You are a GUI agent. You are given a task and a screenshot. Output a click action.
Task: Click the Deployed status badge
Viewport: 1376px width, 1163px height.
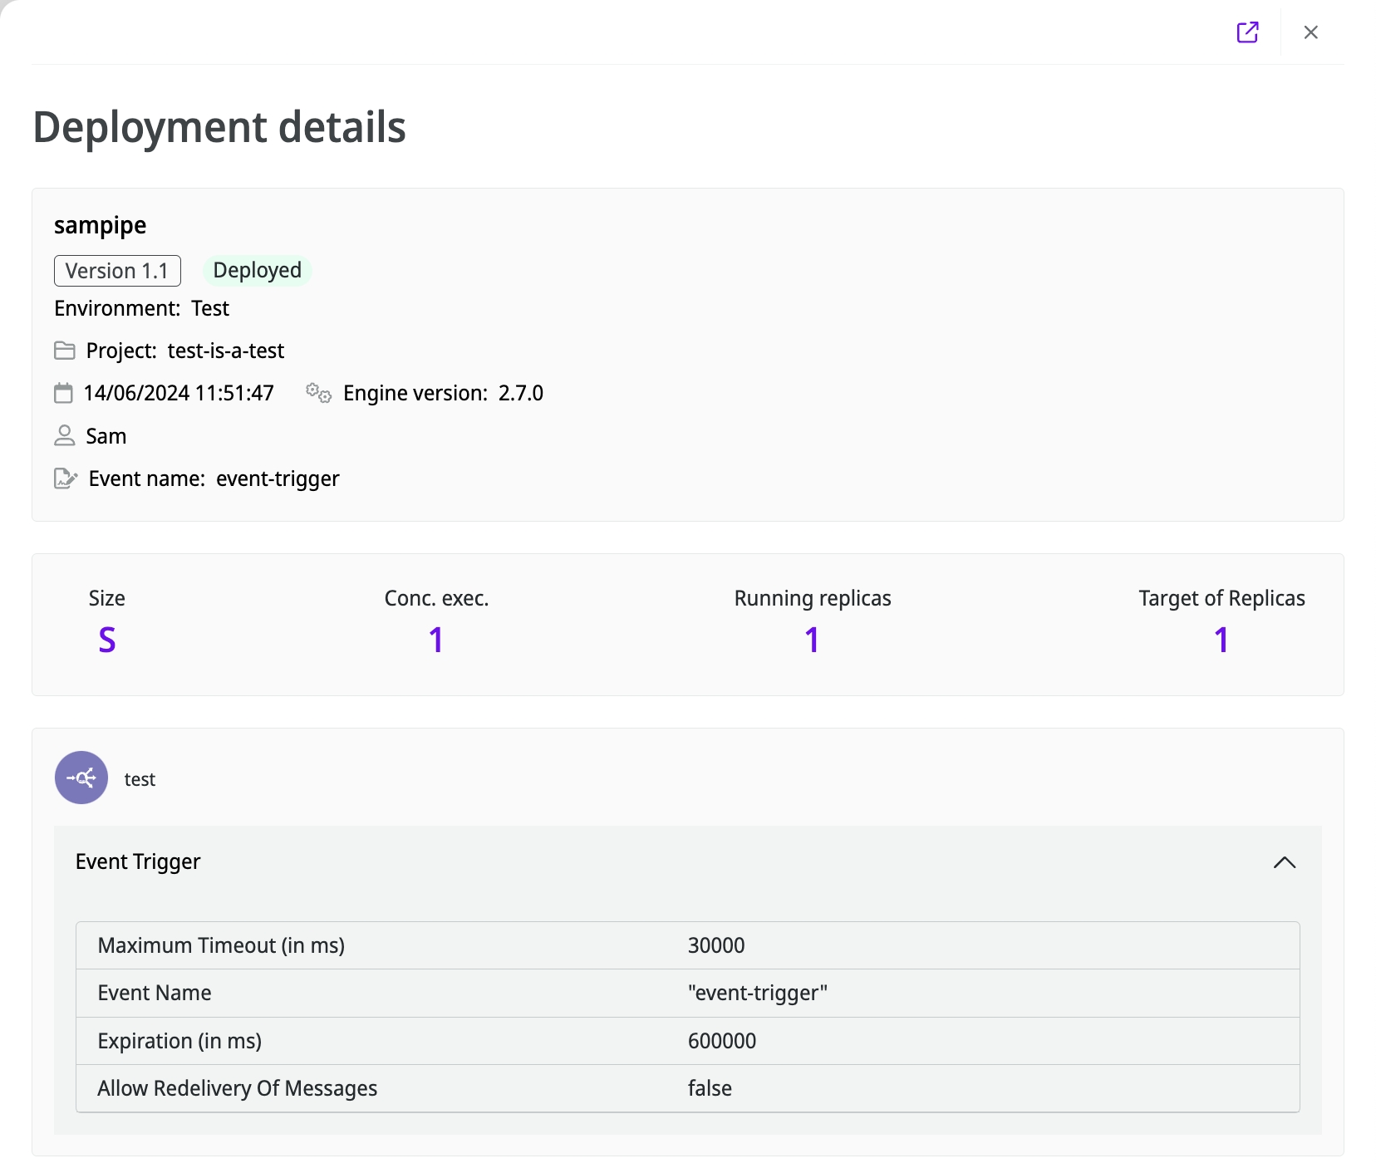click(257, 271)
